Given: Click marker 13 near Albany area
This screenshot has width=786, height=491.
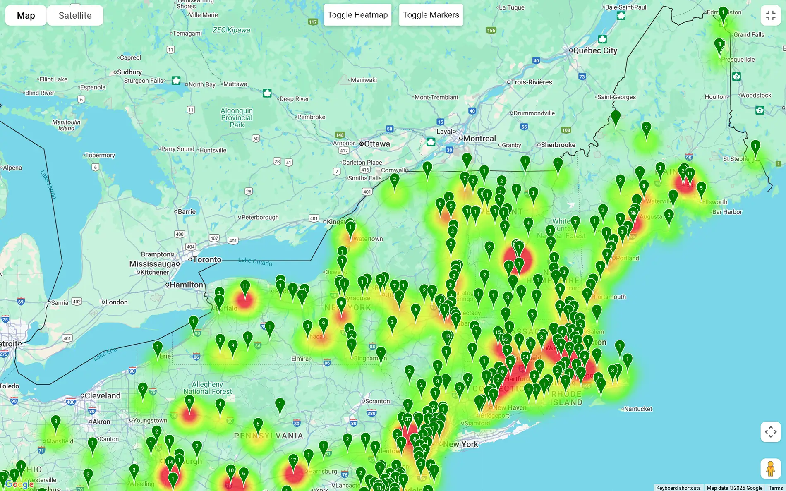Looking at the screenshot, I should (448, 339).
